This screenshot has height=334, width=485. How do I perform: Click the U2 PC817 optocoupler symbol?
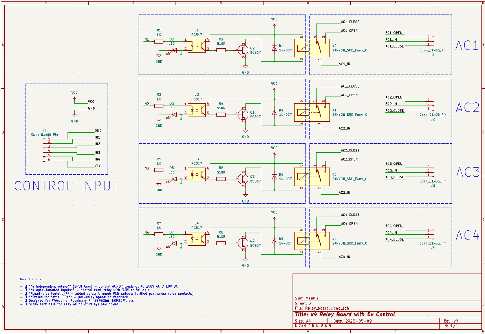click(x=196, y=110)
